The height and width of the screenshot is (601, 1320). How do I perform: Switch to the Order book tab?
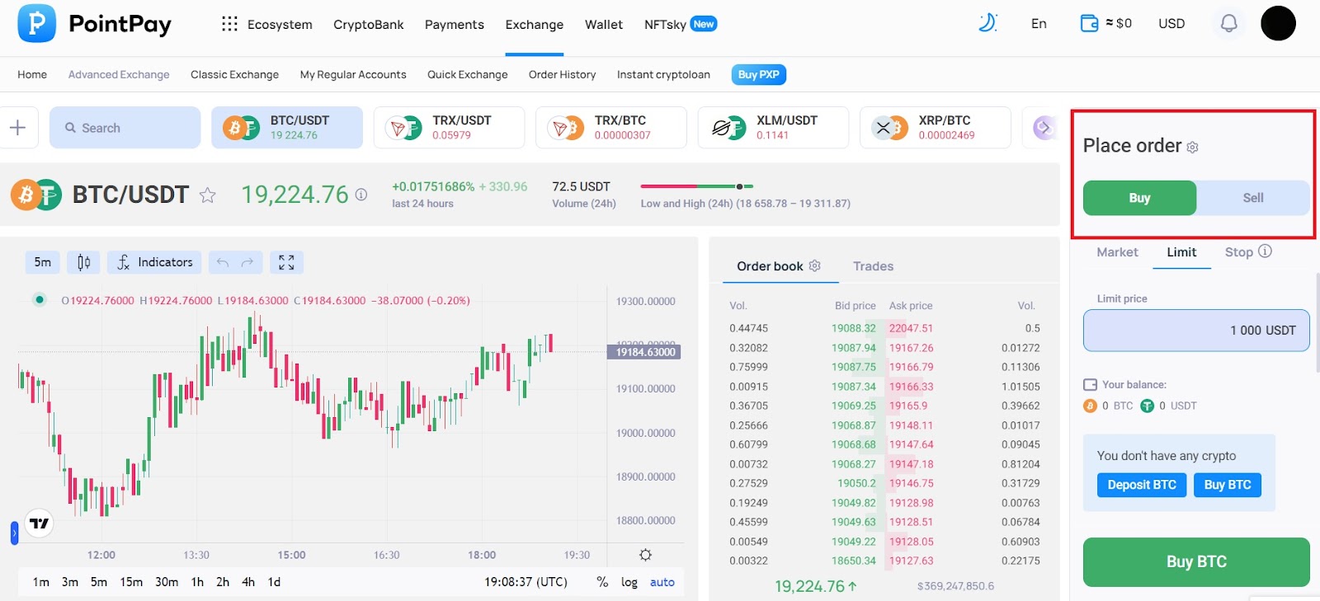(770, 266)
